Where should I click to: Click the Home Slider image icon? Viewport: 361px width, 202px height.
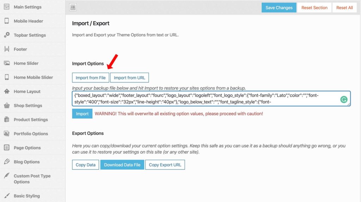(x=7, y=63)
